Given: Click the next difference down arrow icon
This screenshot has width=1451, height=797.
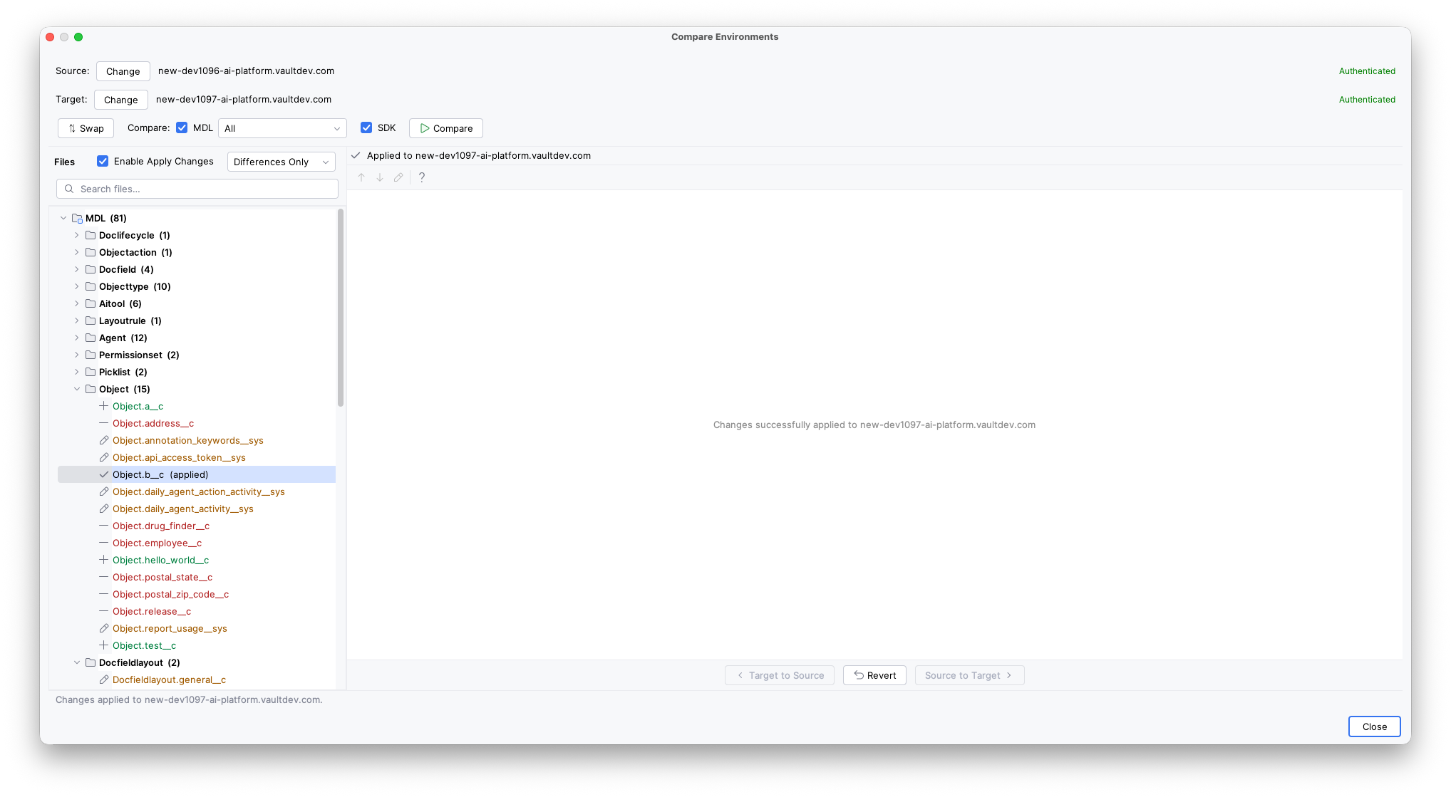Looking at the screenshot, I should pos(380,177).
